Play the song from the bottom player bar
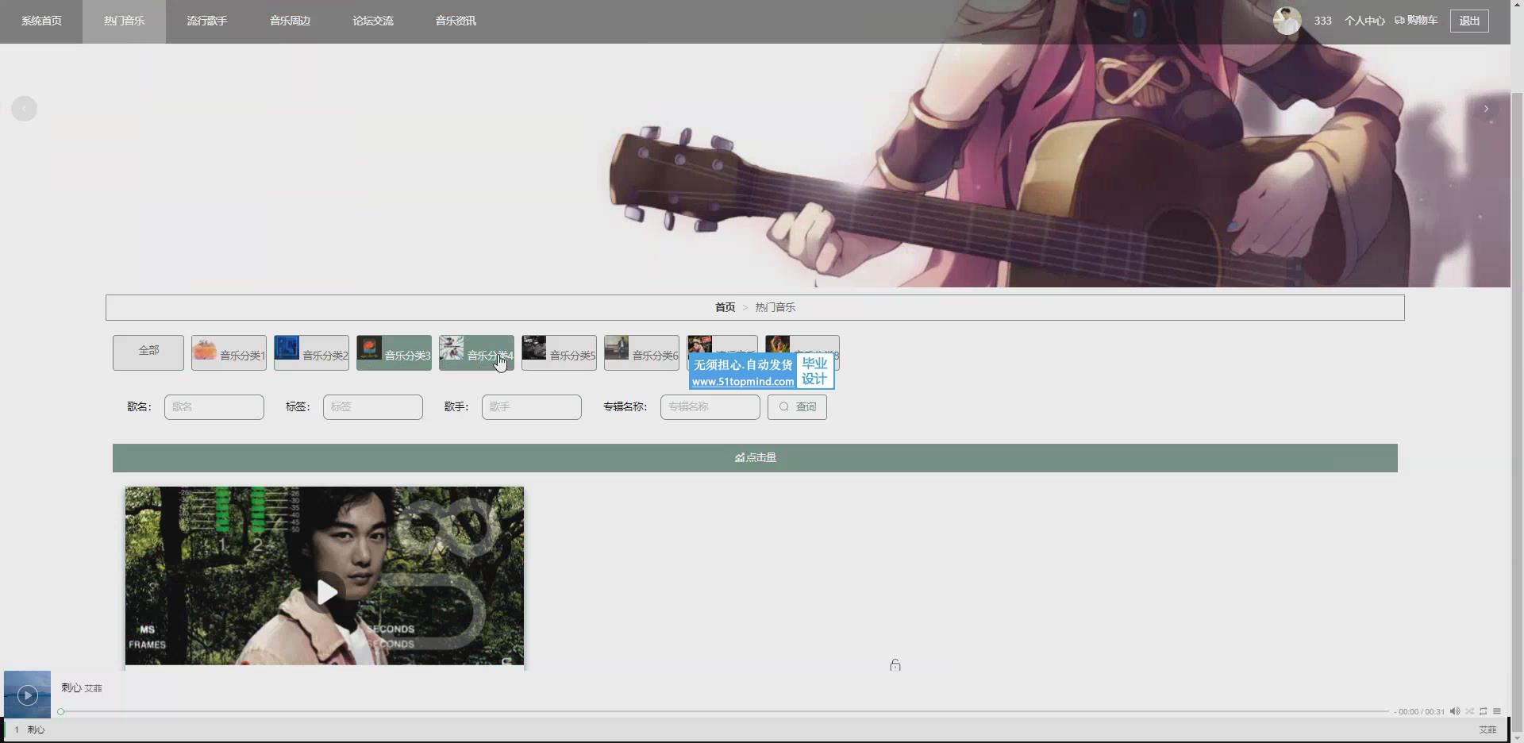Viewport: 1524px width, 743px height. (28, 695)
